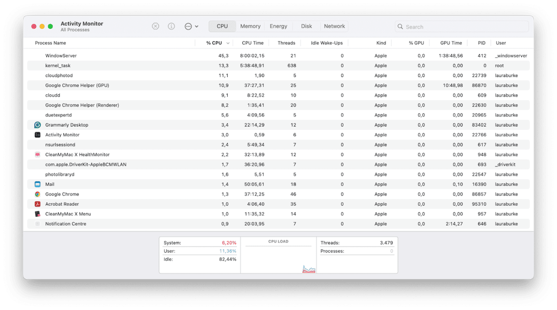557x310 pixels.
Task: Select the Disk tab
Action: 306,26
